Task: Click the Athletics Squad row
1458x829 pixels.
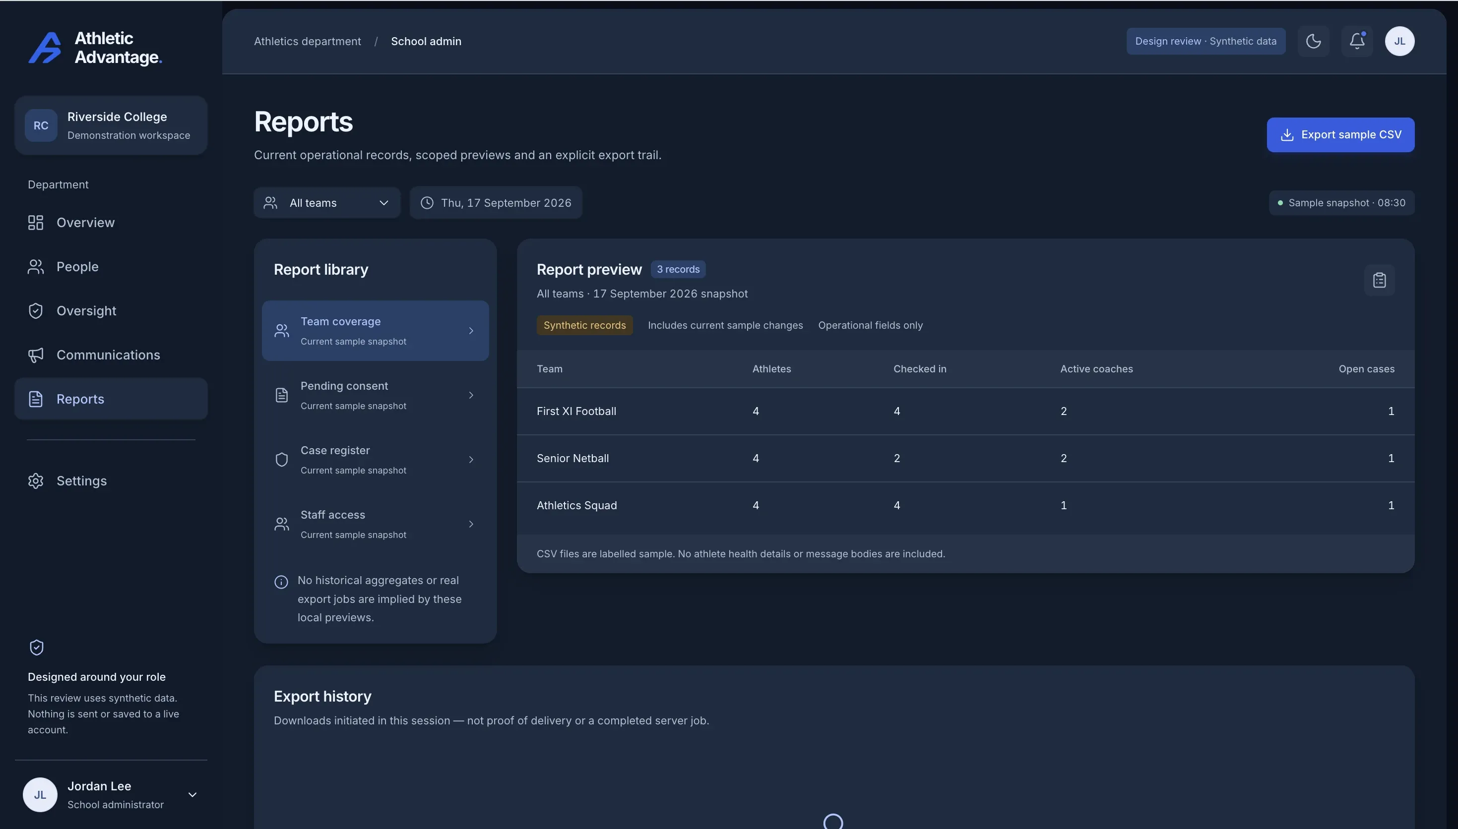Action: pos(965,506)
